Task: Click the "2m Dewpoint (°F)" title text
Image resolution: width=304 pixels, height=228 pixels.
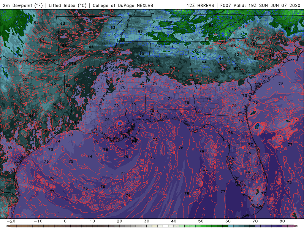Action: pos(23,5)
